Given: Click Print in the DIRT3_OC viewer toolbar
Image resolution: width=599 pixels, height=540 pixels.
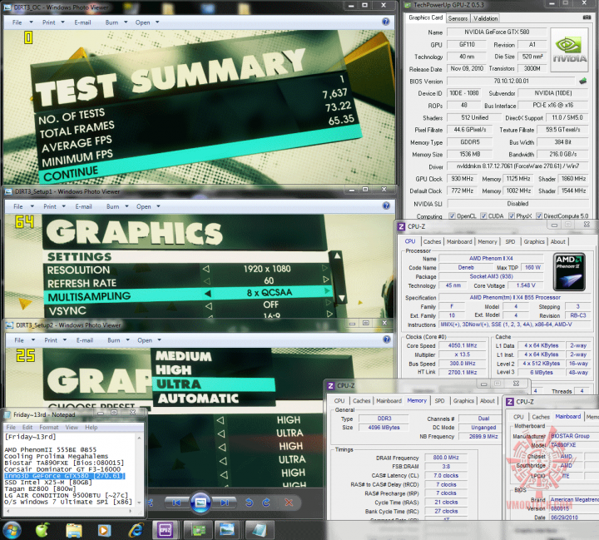Looking at the screenshot, I should [49, 22].
